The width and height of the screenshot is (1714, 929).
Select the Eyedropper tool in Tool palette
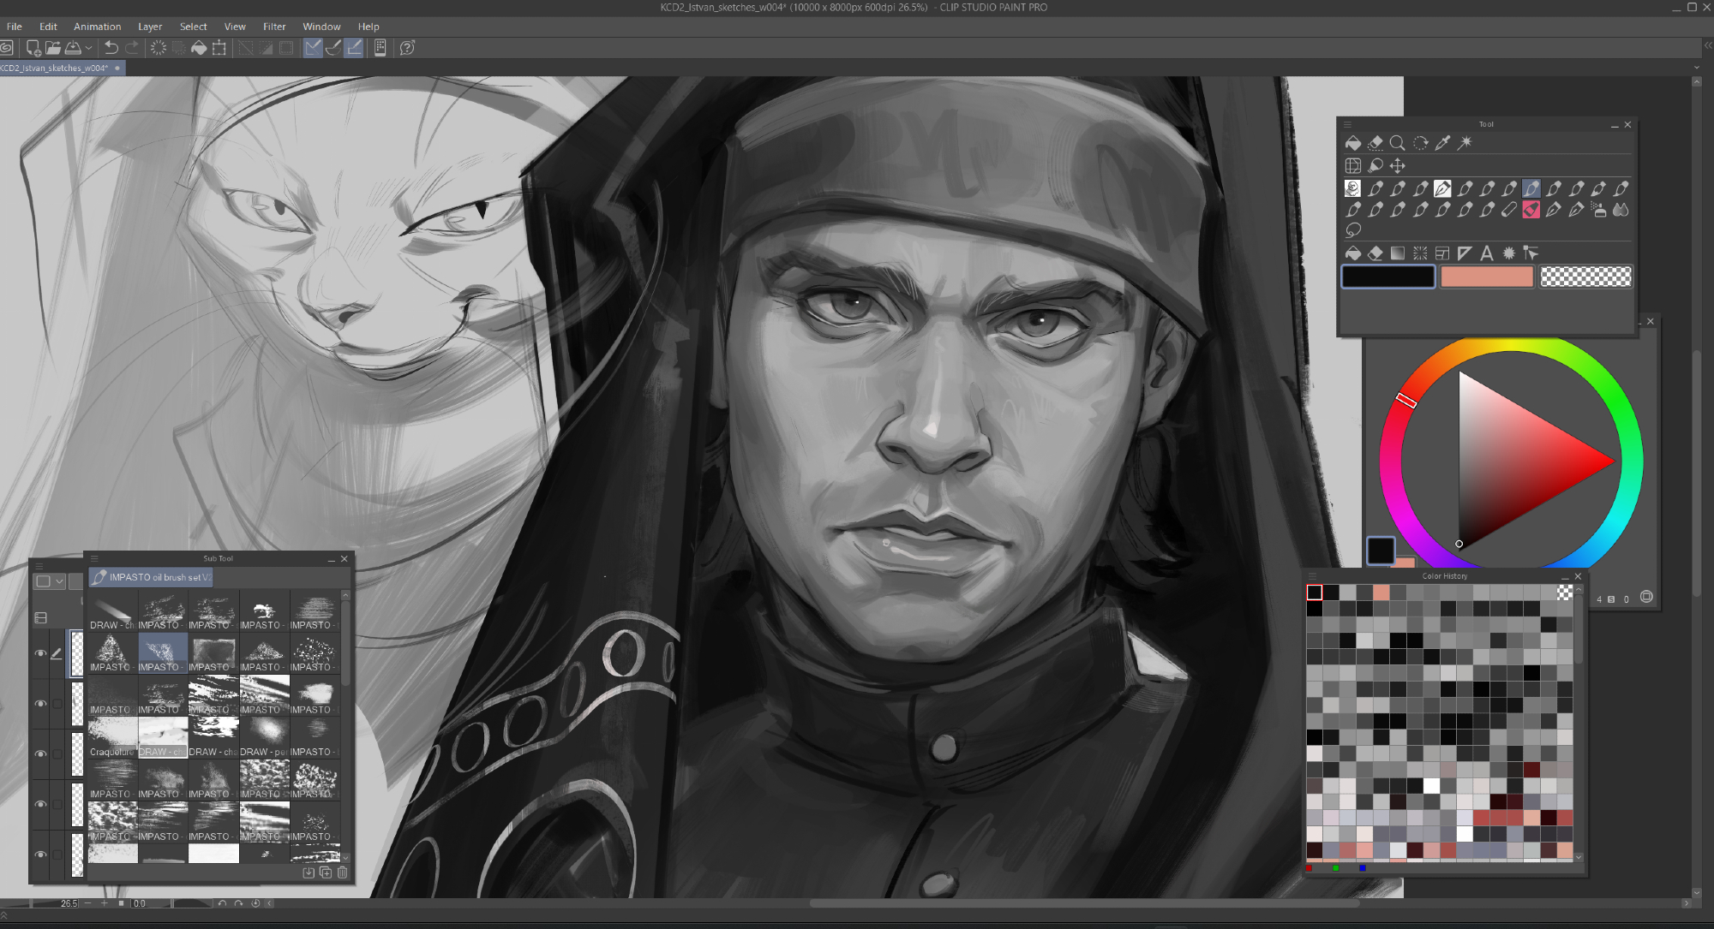point(1442,143)
